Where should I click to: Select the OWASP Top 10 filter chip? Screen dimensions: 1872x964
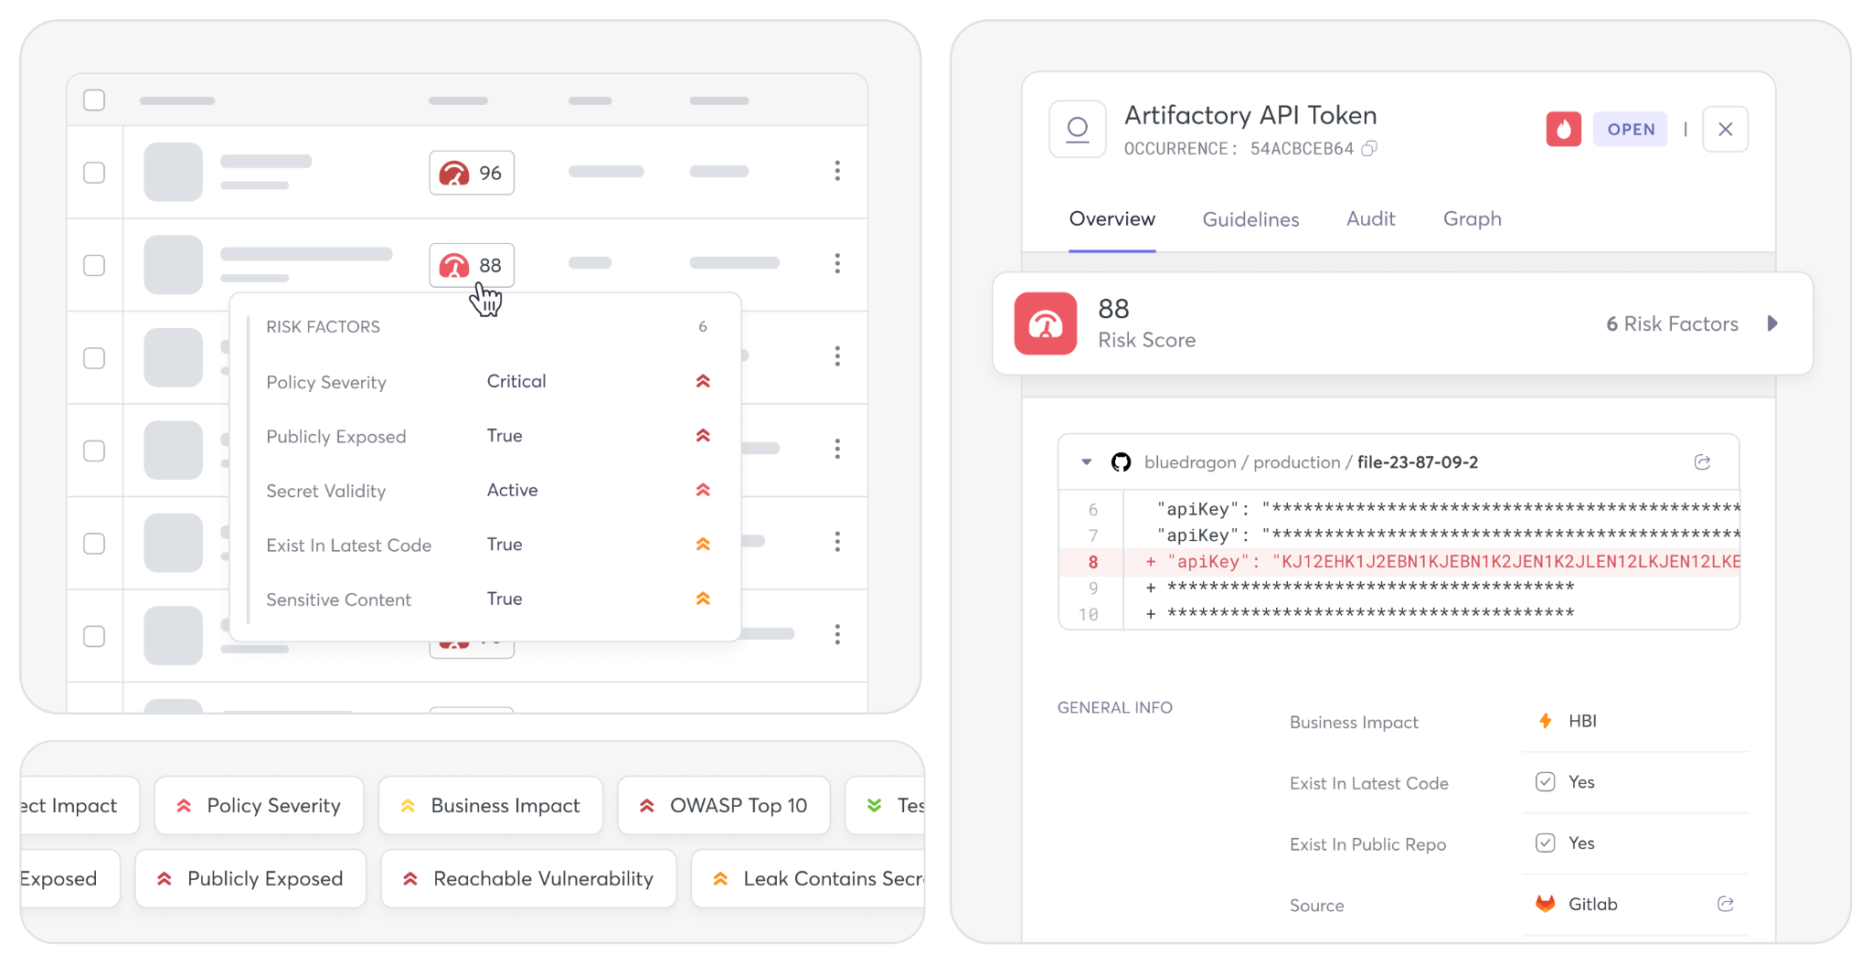(724, 805)
